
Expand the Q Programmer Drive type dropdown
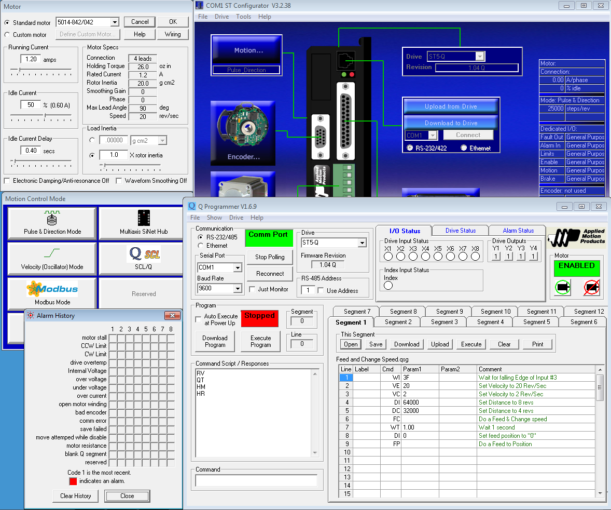coord(362,243)
